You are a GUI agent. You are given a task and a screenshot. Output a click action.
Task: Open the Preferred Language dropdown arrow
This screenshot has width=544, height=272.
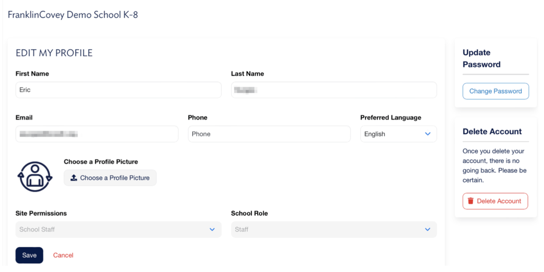(427, 134)
